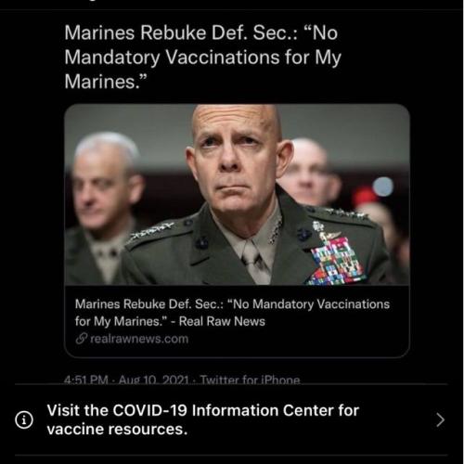Click the general's face in preview image
The width and height of the screenshot is (464, 464).
pyautogui.click(x=238, y=161)
